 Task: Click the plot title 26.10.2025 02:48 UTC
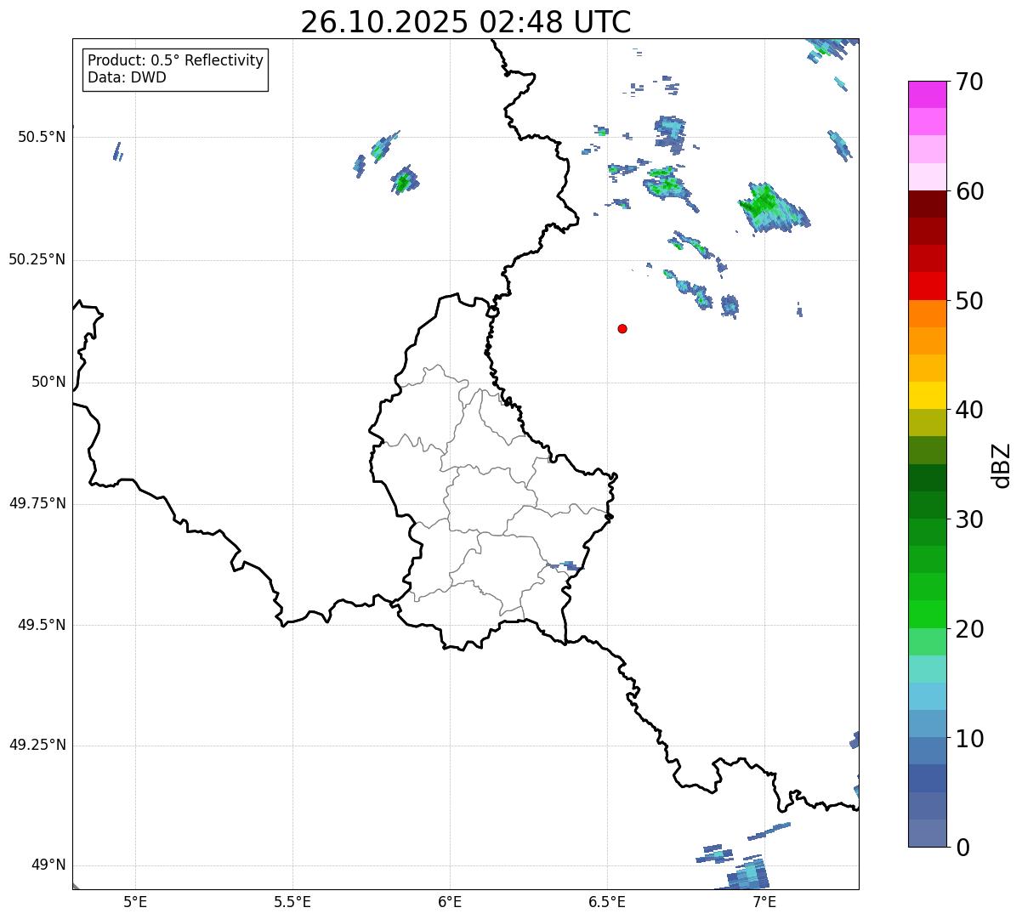(x=466, y=22)
